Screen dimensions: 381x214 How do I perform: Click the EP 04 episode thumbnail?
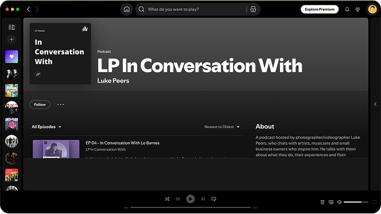pyautogui.click(x=56, y=149)
